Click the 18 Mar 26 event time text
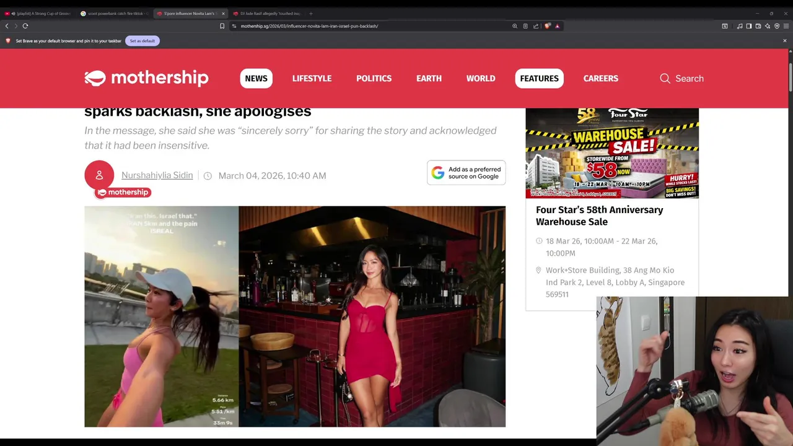 (x=602, y=247)
